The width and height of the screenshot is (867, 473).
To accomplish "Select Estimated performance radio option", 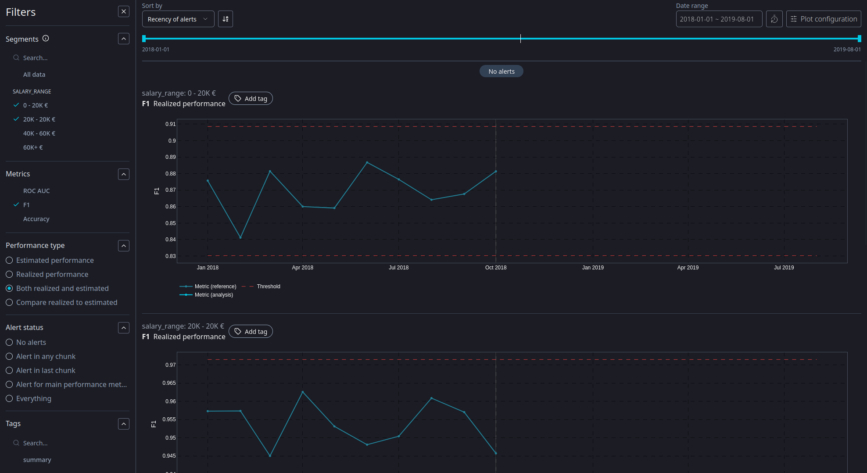I will (9, 261).
